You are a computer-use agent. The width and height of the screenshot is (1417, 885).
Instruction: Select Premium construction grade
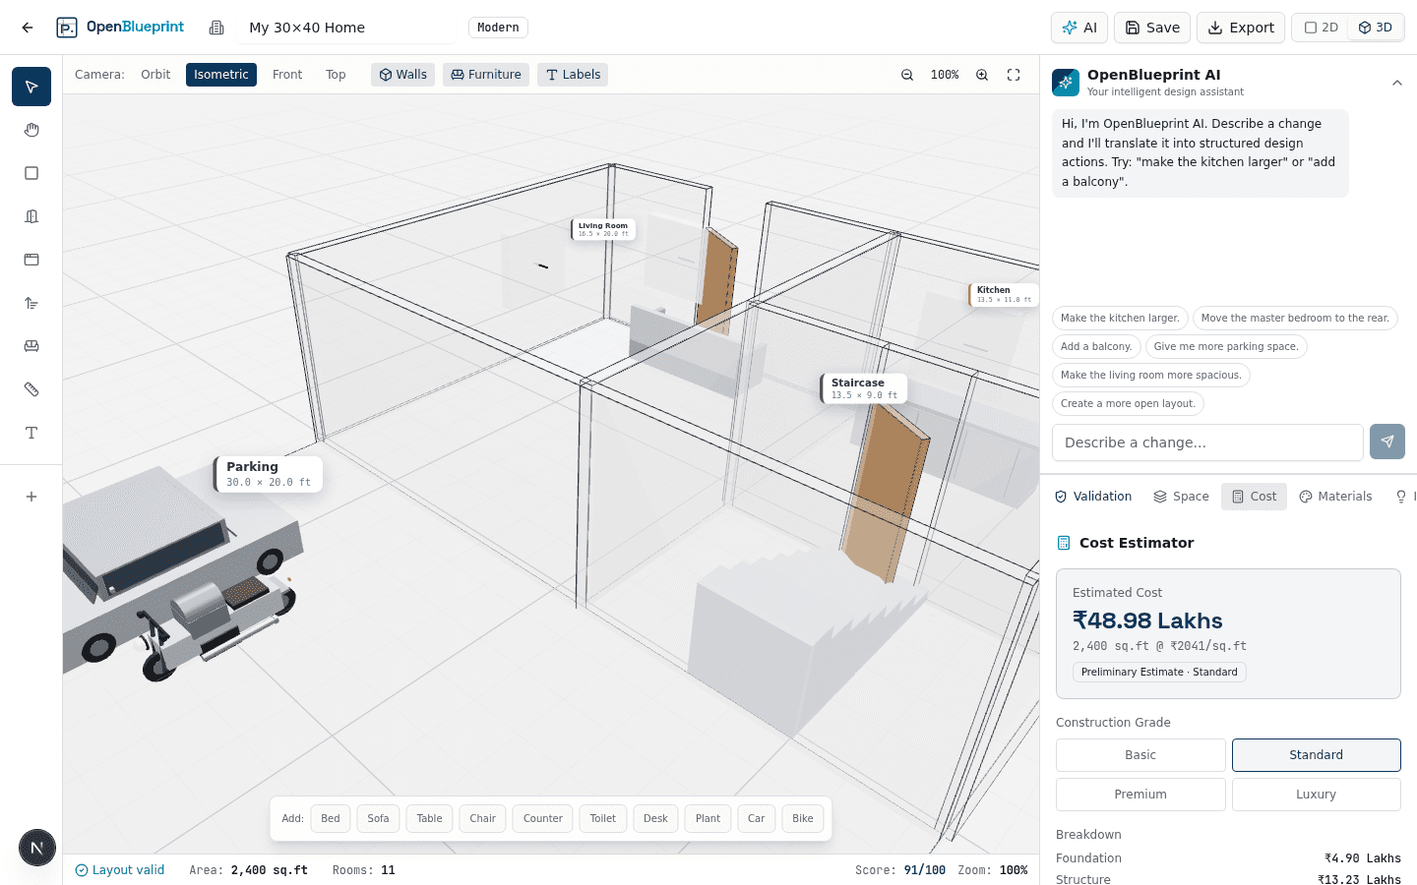point(1140,795)
